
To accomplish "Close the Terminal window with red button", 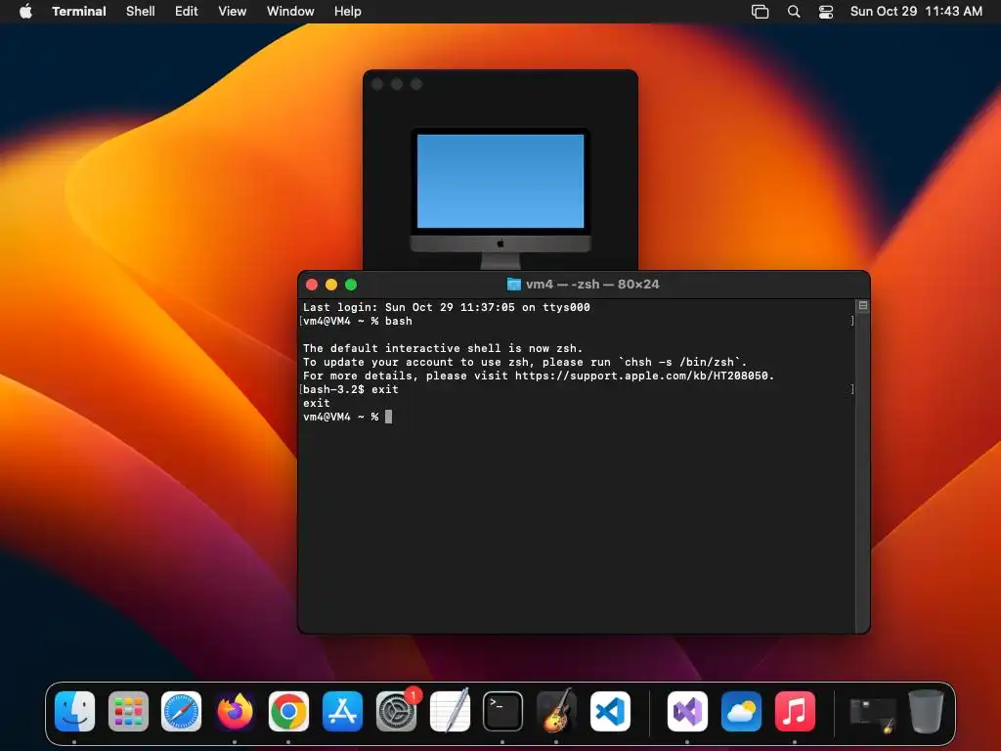I will tap(312, 285).
